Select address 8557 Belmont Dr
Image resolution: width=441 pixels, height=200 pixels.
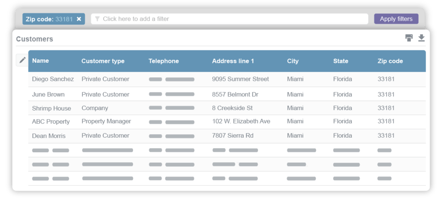click(x=235, y=94)
